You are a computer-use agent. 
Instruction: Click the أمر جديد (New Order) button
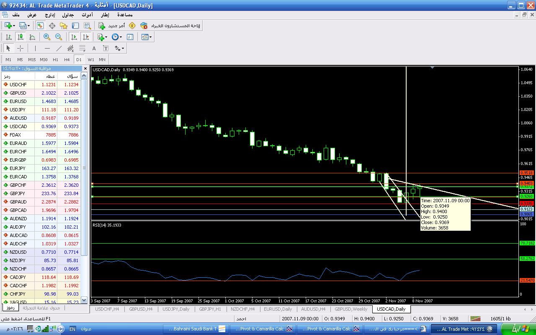[x=112, y=26]
